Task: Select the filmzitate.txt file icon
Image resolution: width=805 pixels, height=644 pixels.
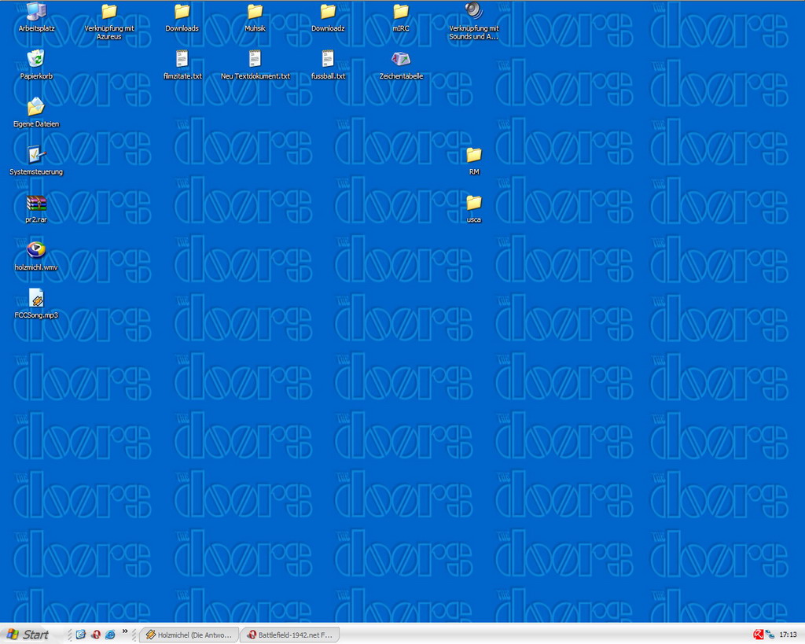Action: (x=182, y=65)
